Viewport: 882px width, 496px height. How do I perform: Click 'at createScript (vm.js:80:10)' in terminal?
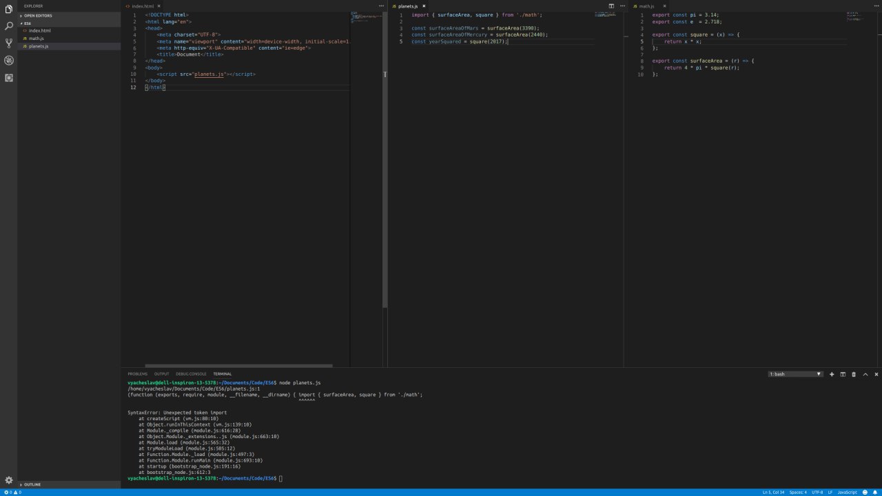coord(178,419)
